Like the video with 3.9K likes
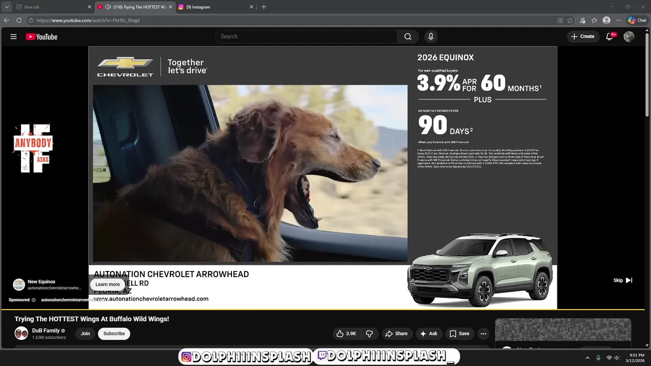This screenshot has height=366, width=651. click(x=346, y=333)
